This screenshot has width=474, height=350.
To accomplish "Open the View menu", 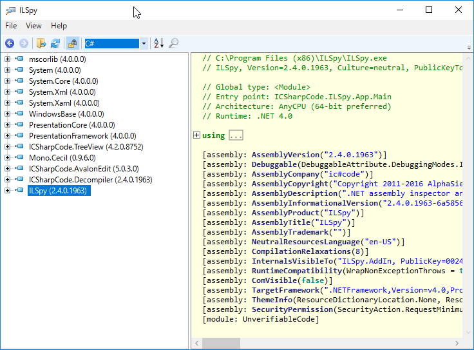I will coord(33,26).
